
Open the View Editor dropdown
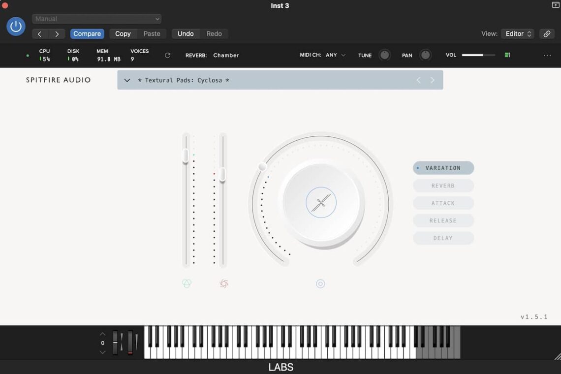coord(517,34)
